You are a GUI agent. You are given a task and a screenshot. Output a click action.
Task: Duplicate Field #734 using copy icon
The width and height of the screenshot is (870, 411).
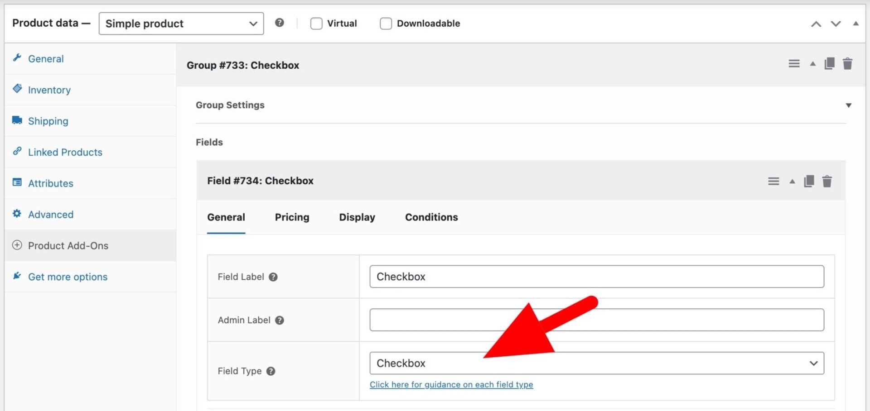tap(809, 182)
